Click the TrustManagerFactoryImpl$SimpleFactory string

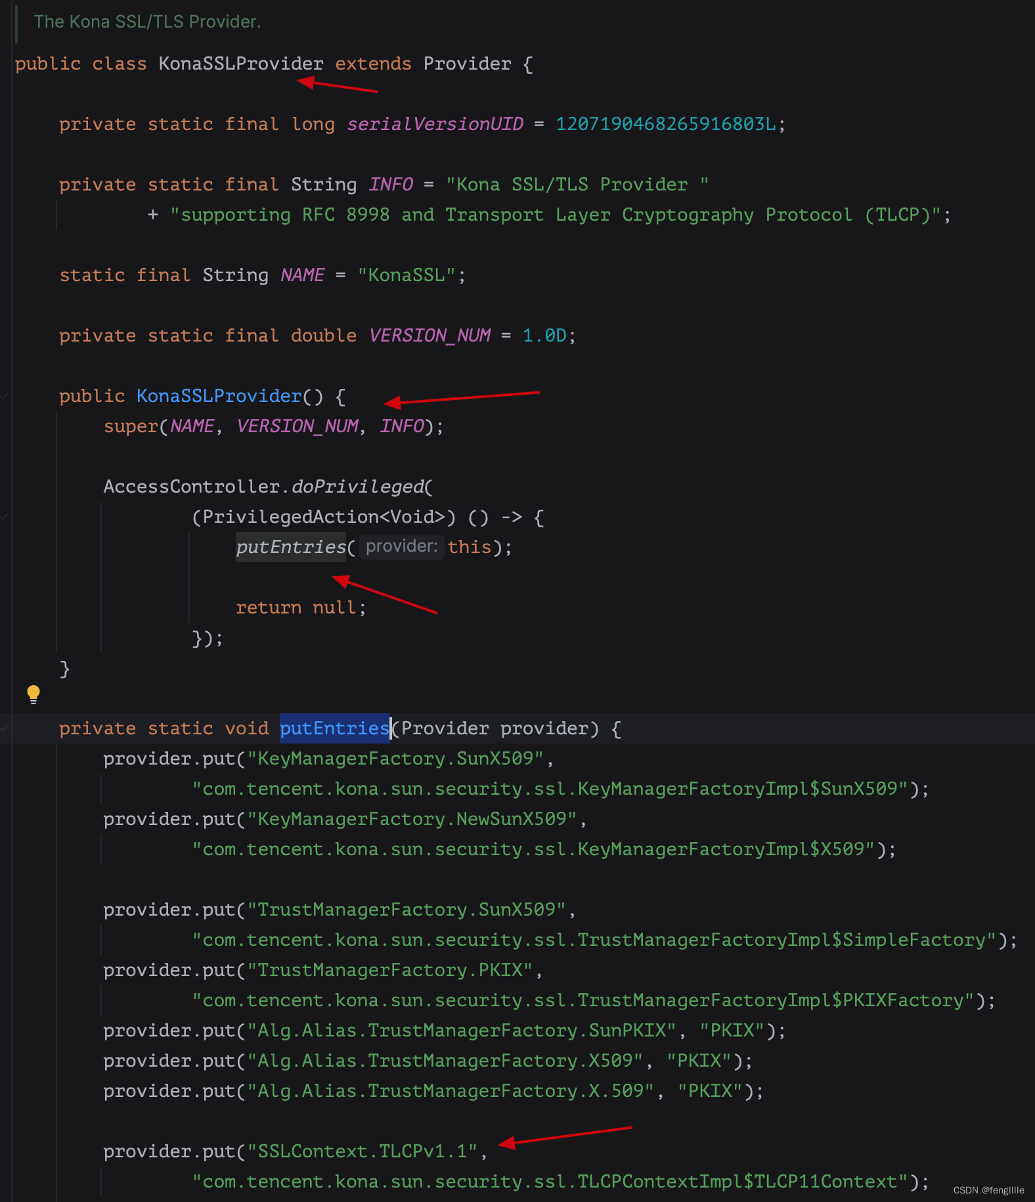pos(594,940)
